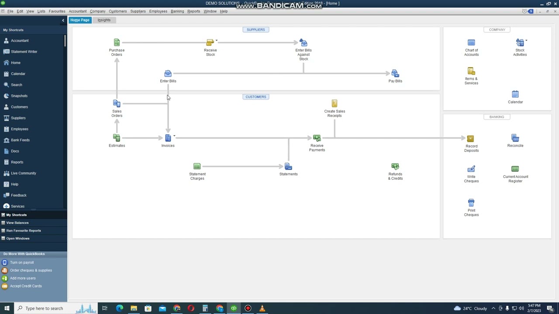Open the Current Account Register icon
The width and height of the screenshot is (559, 314).
515,169
